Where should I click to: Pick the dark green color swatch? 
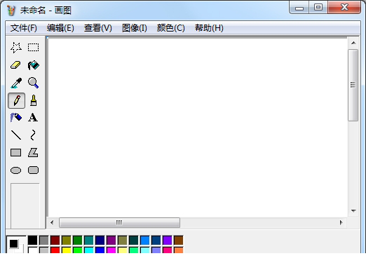[x=77, y=240]
